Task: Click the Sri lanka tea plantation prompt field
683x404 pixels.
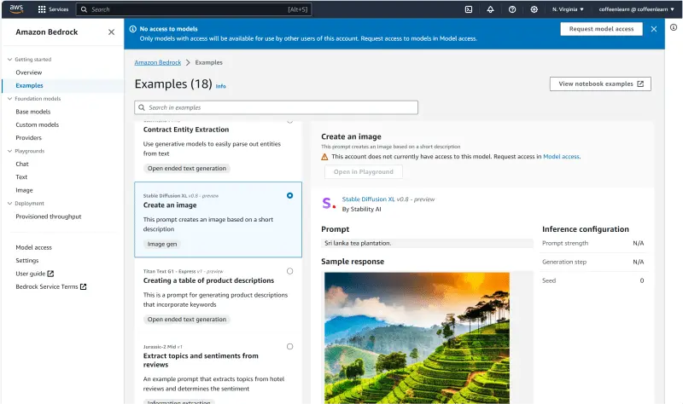Action: [427, 243]
